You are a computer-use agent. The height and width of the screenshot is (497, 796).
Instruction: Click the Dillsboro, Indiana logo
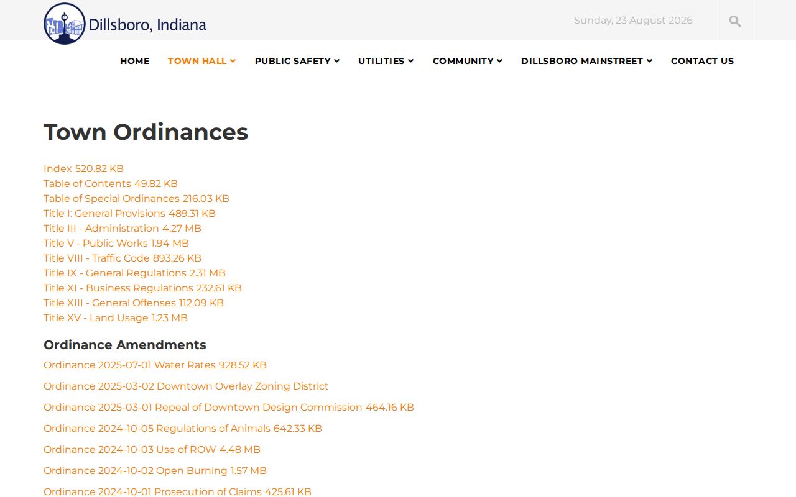[x=125, y=24]
